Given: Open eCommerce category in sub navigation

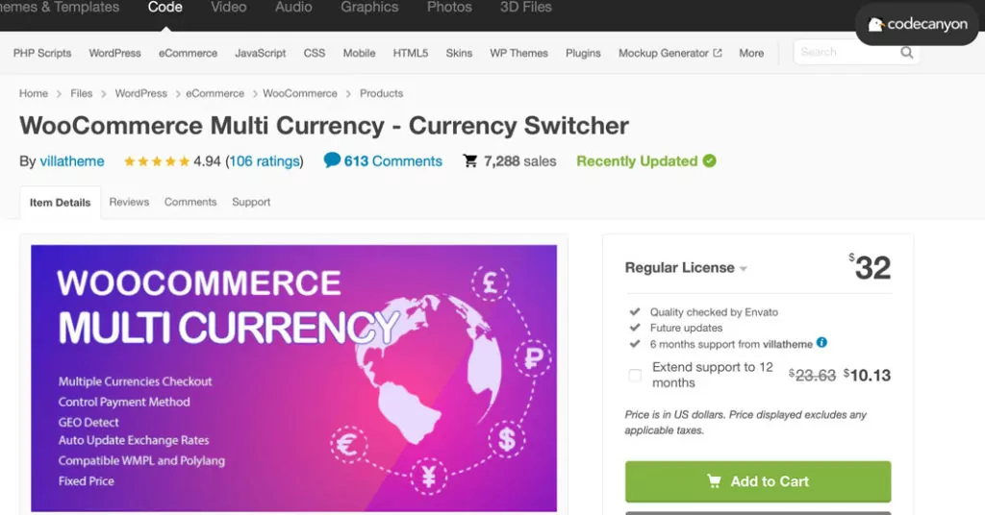Looking at the screenshot, I should tap(188, 53).
